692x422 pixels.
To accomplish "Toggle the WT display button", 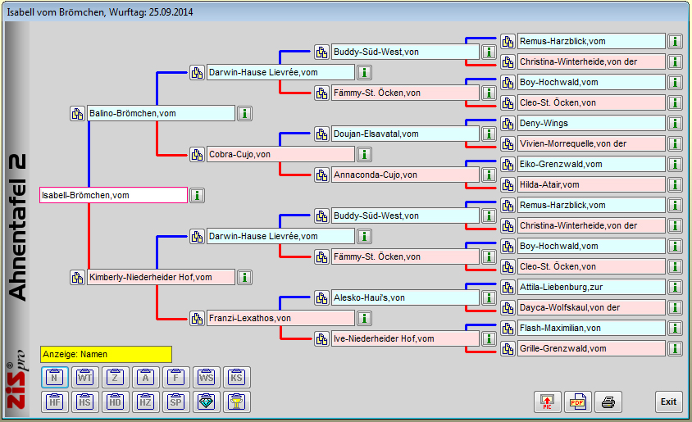I will [84, 377].
